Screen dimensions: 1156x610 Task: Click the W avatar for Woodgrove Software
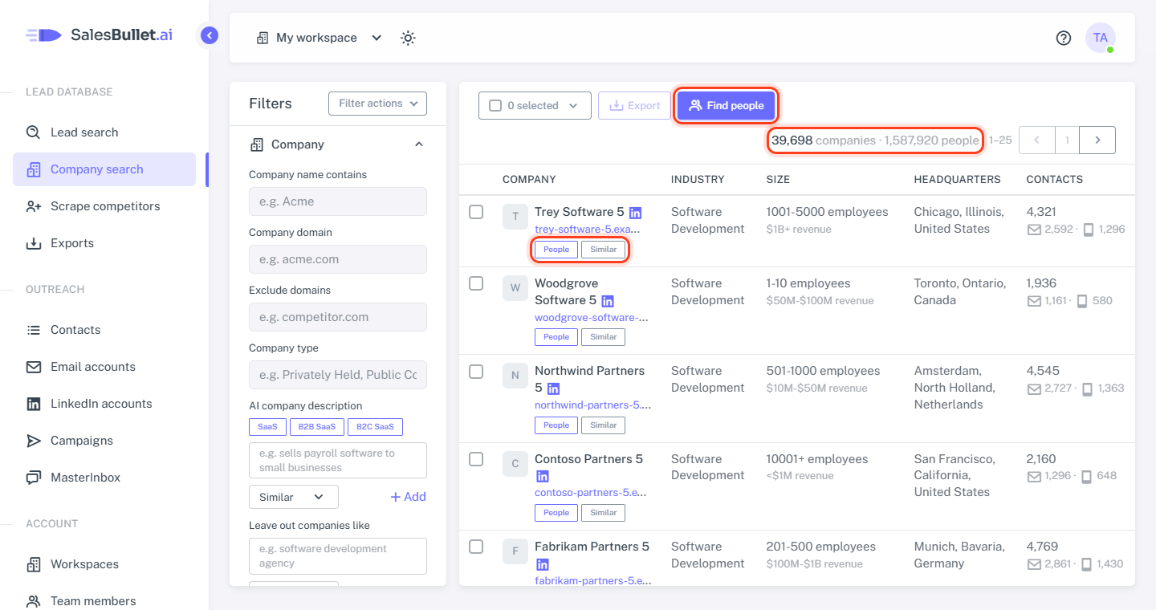515,287
